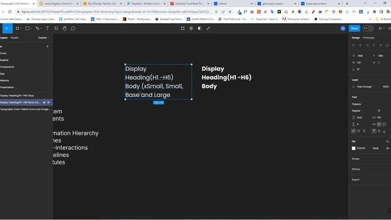Click the Mask contrast icon in toolbar
This screenshot has height=220, width=391.
[x=200, y=29]
